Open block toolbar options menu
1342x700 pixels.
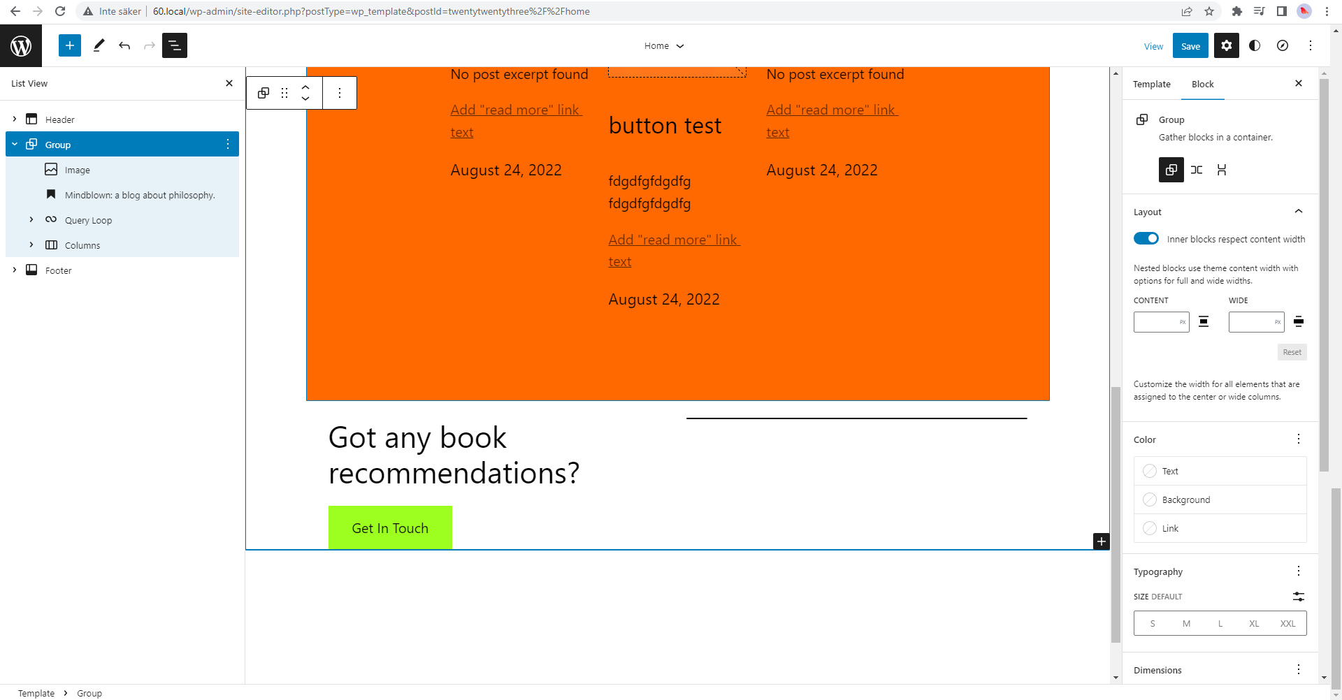click(340, 93)
